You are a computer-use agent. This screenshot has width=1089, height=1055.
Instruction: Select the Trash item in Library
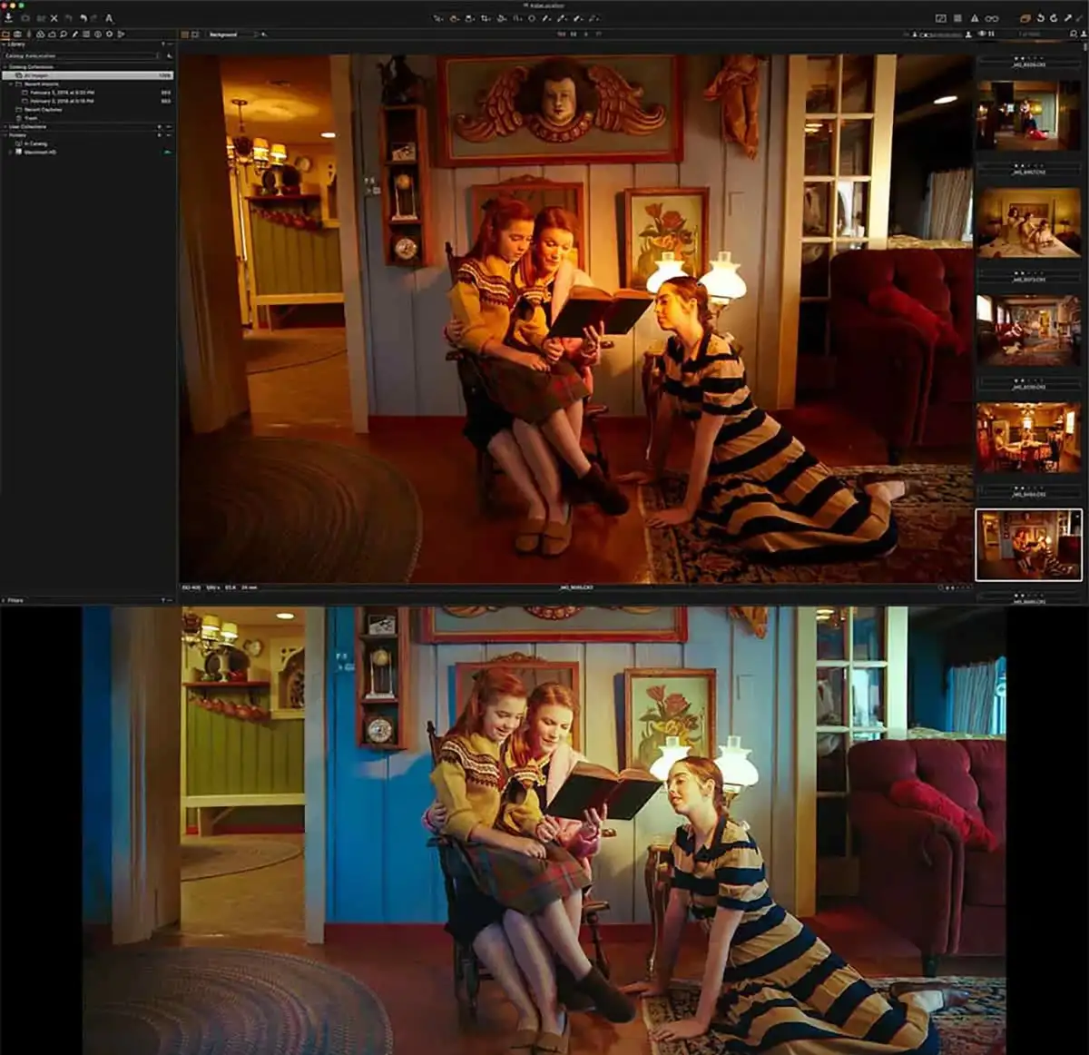point(27,118)
